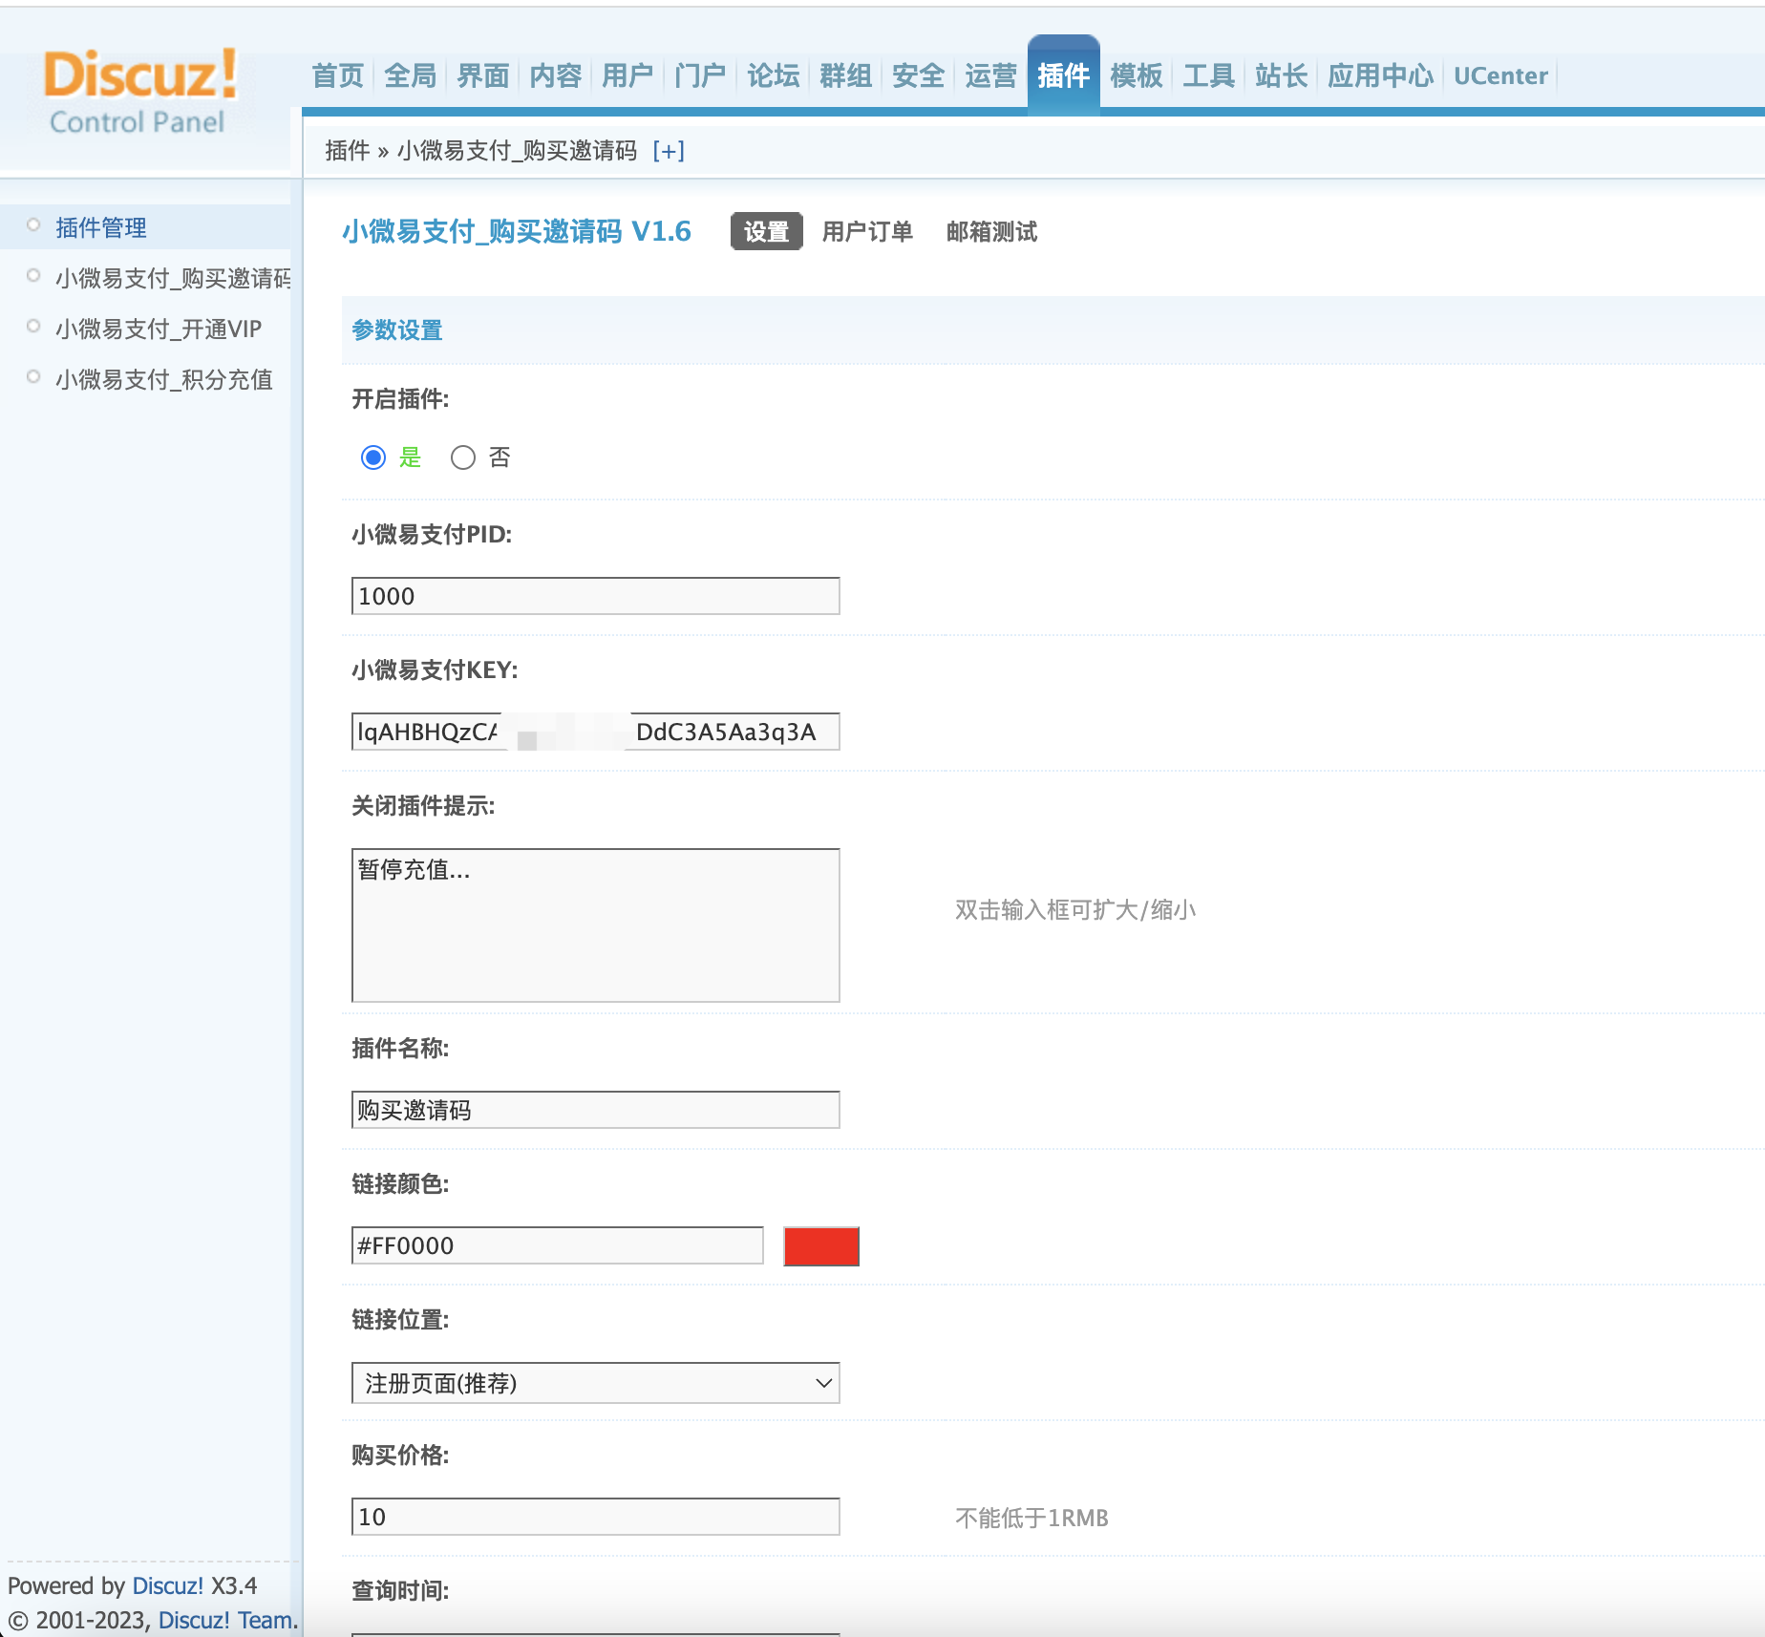Open the 模板 navigation tab
Viewport: 1765px width, 1637px height.
1137,75
